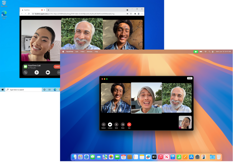Screen dimensions: 233x162
Task: Open Maps from the Dock
Action: coord(105,157)
